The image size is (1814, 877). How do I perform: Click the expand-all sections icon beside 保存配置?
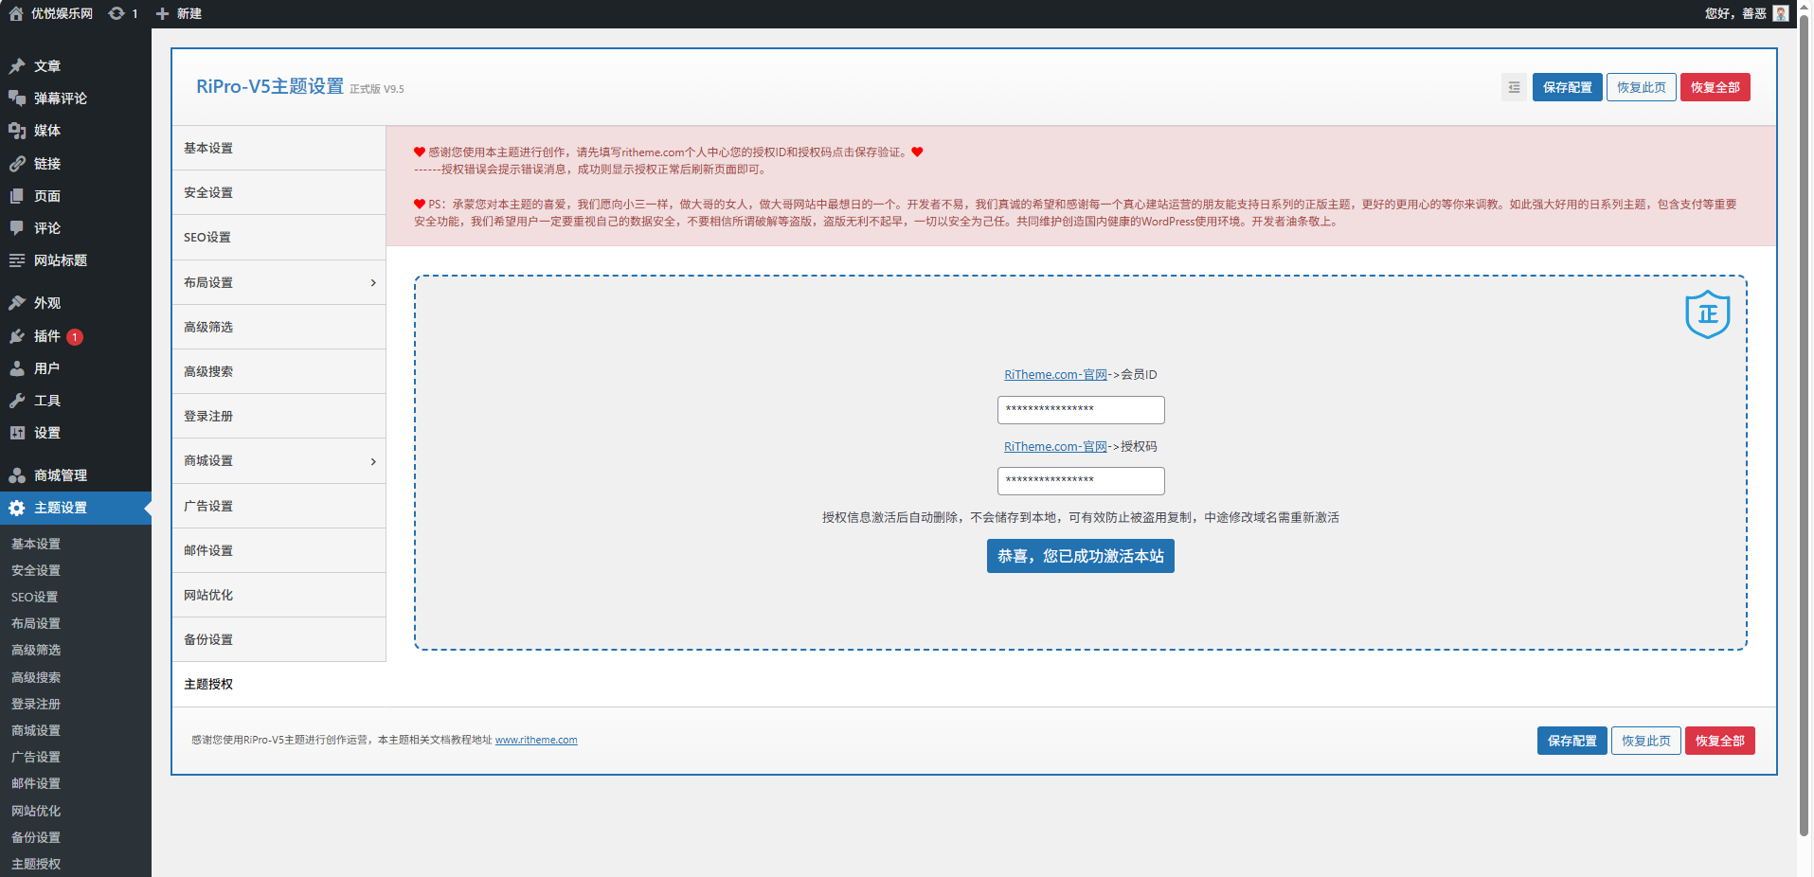tap(1514, 87)
